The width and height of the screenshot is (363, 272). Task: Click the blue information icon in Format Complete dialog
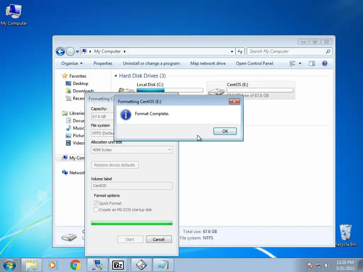tap(126, 115)
